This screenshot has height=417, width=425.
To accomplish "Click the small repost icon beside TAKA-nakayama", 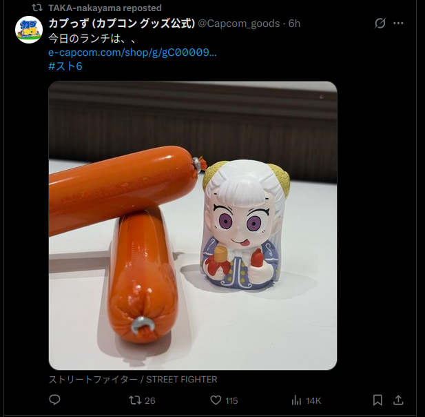I will [37, 8].
